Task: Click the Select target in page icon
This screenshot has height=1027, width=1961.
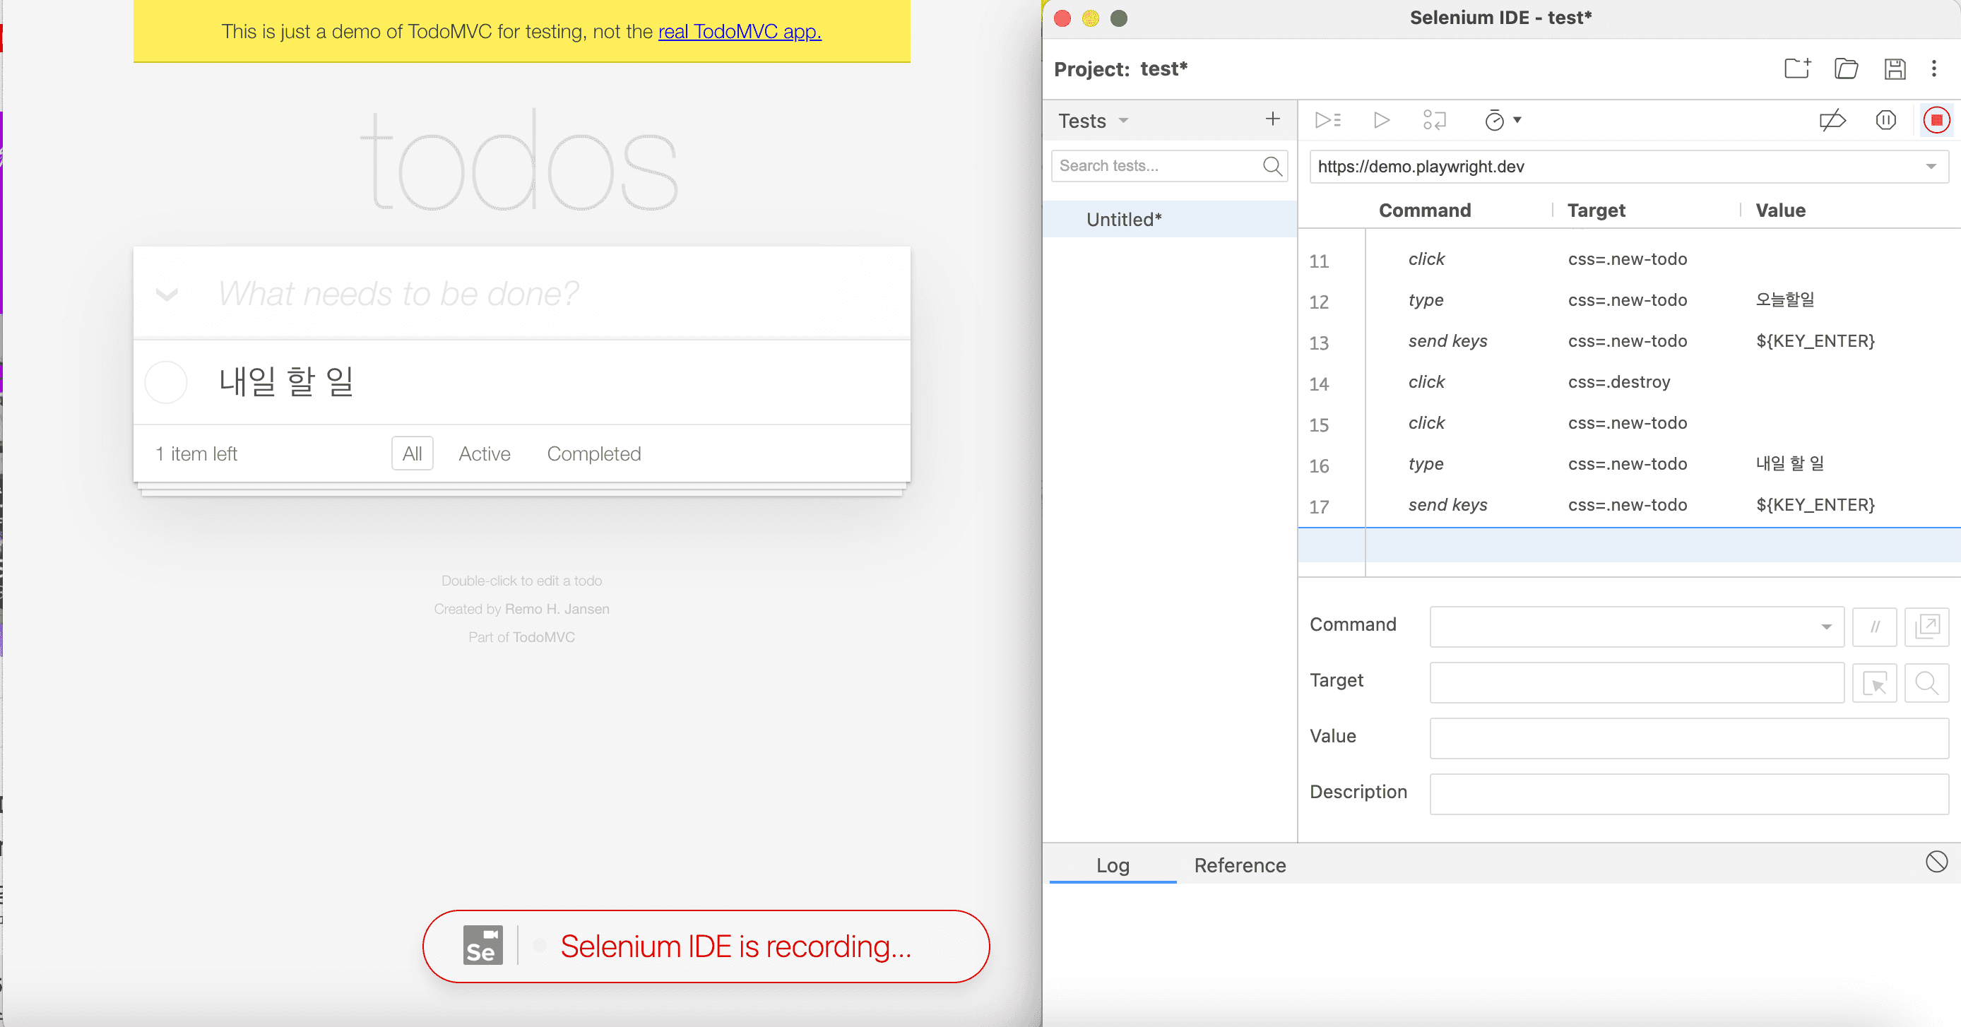Action: [x=1874, y=683]
